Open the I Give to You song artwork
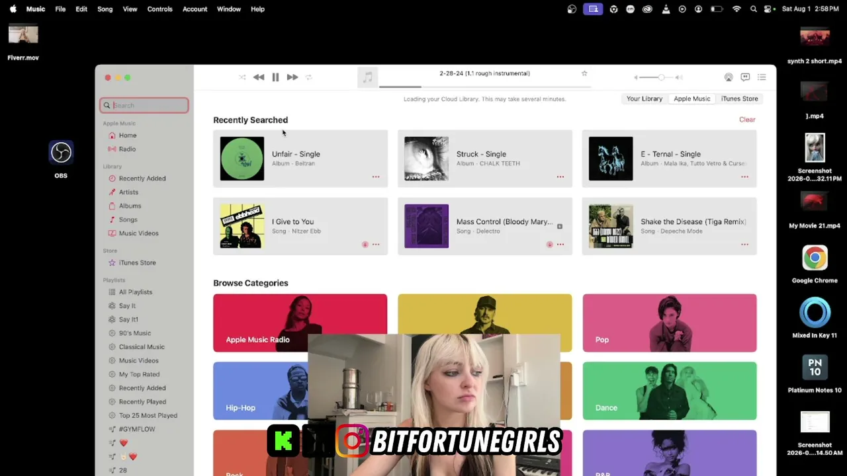Screen dimensions: 847x476 point(242,226)
